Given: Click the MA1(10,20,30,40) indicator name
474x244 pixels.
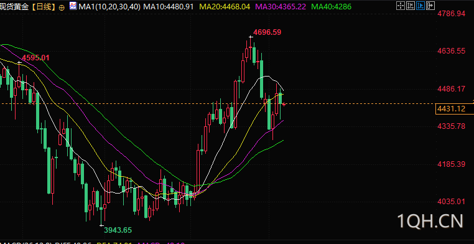Looking at the screenshot, I should click(x=109, y=6).
